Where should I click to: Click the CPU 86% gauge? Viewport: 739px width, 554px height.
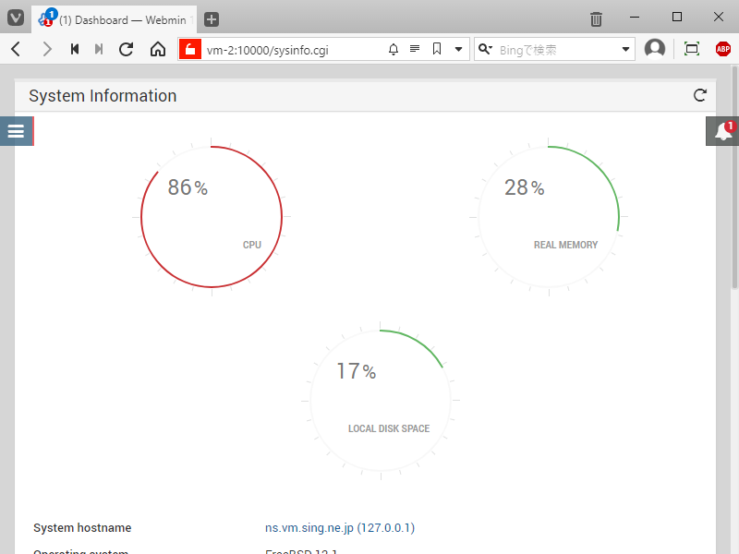pos(212,217)
